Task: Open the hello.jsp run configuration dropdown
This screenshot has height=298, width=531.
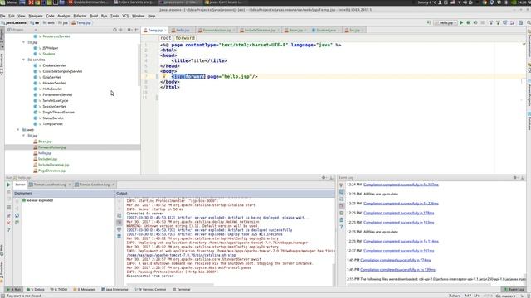Action: [446, 22]
